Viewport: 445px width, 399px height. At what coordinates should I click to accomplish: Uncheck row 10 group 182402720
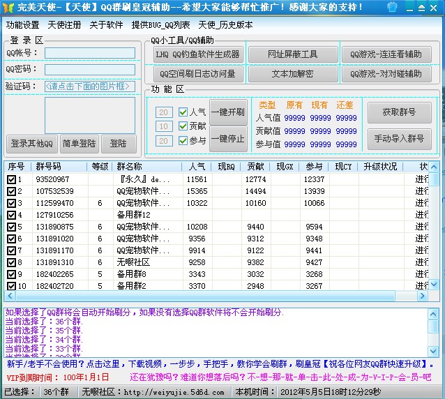11,286
